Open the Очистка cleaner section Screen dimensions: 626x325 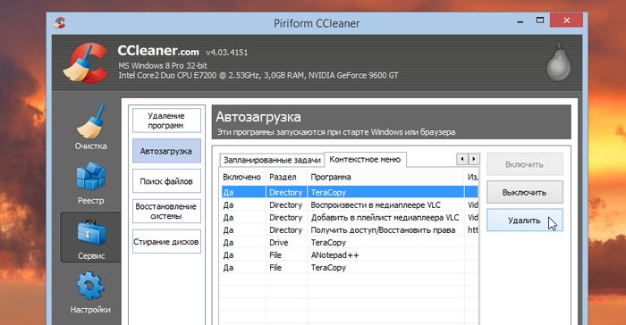click(91, 128)
